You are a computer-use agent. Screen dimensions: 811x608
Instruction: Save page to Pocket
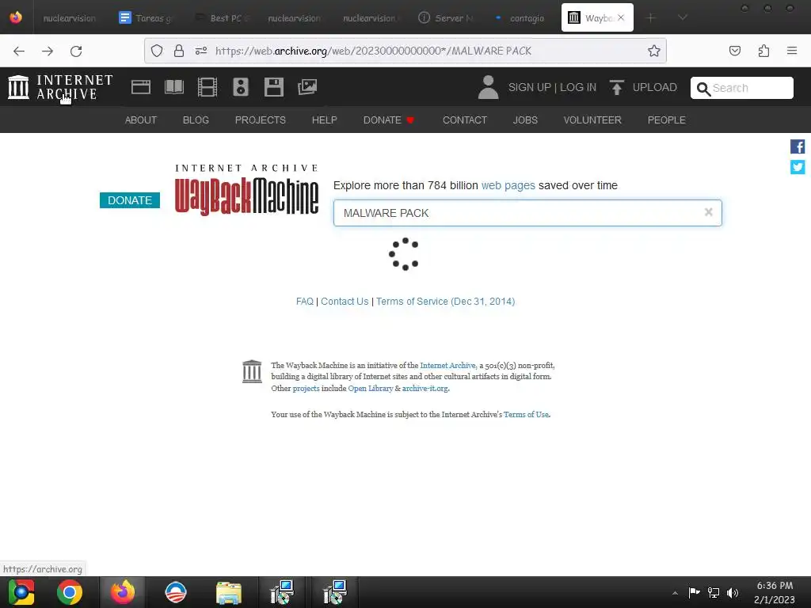(734, 51)
